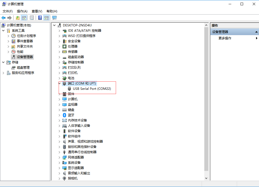The image size is (259, 187).
Task: Click the Back arrow toolbar icon
Action: click(3, 18)
